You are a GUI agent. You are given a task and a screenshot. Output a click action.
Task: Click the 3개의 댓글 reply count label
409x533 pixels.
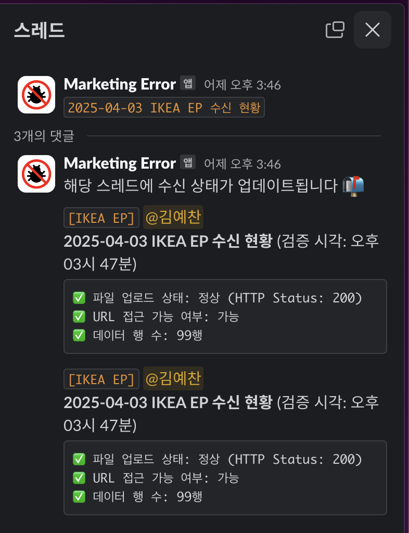click(44, 136)
